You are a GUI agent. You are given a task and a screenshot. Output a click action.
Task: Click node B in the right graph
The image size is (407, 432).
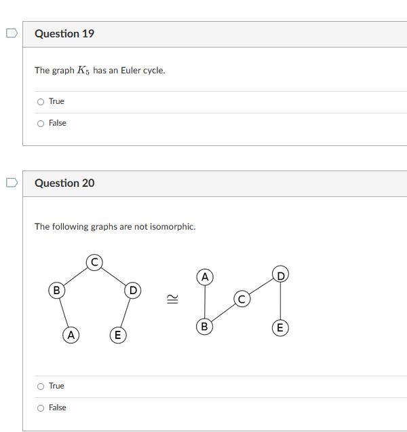[x=204, y=327]
